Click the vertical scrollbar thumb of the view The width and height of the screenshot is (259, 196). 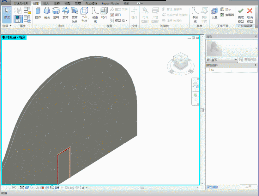pos(202,110)
